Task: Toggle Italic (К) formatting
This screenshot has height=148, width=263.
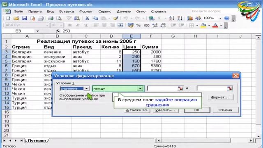Action: (78, 25)
